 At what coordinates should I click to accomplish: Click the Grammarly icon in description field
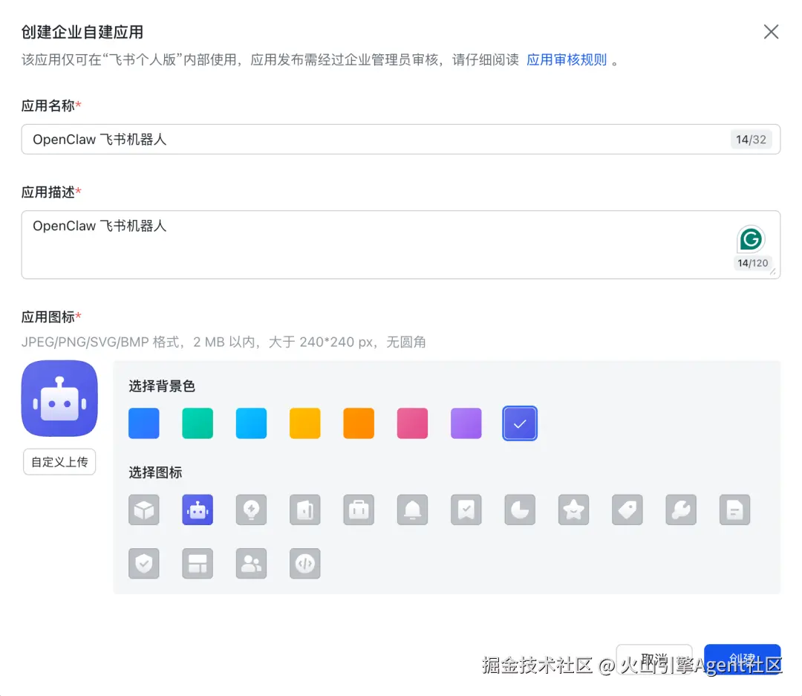point(751,239)
